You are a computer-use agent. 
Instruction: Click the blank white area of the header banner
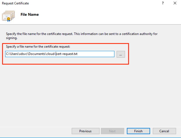click(x=116, y=15)
